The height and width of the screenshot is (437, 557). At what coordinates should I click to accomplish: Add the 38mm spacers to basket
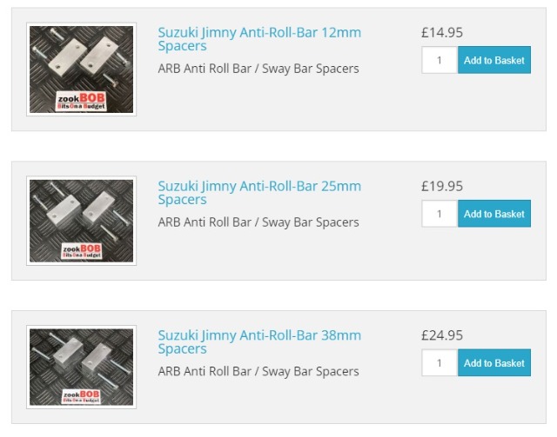click(493, 363)
